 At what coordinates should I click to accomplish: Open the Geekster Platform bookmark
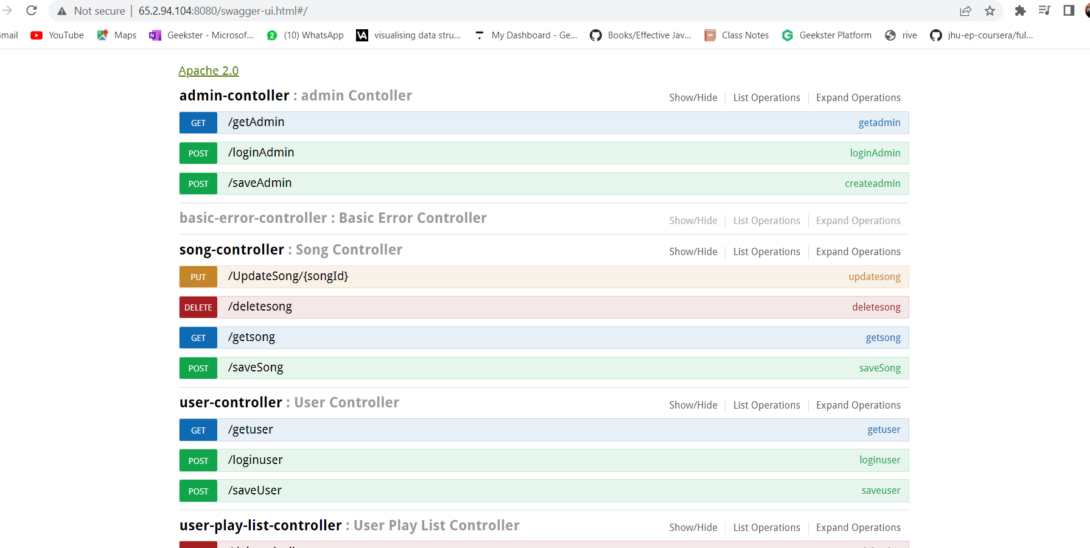pos(826,35)
